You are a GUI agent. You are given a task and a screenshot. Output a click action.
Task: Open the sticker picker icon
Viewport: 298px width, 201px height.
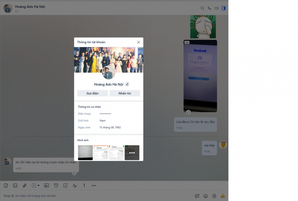point(6,185)
